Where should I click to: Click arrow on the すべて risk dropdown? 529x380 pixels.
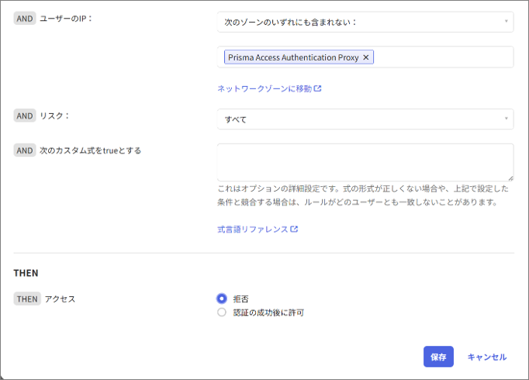pos(507,119)
